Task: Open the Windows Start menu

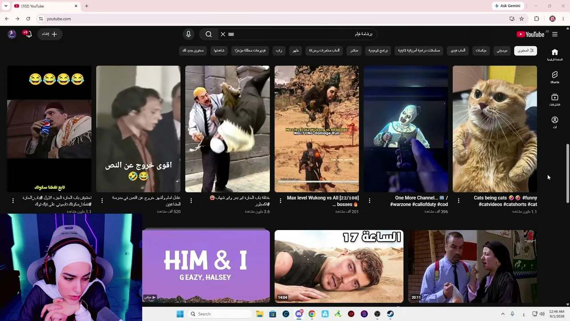Action: (x=180, y=314)
